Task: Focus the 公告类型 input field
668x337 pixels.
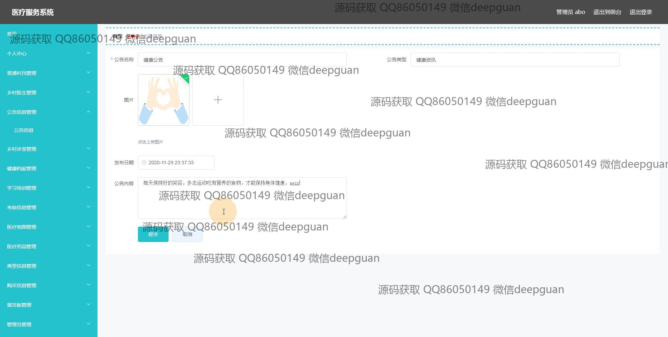Action: pyautogui.click(x=515, y=60)
